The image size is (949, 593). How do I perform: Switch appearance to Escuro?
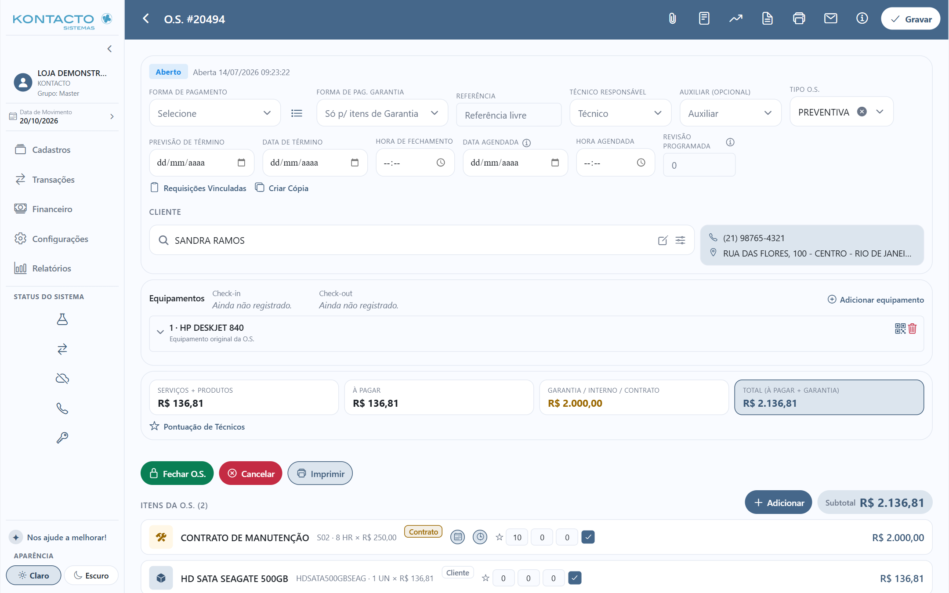point(91,575)
